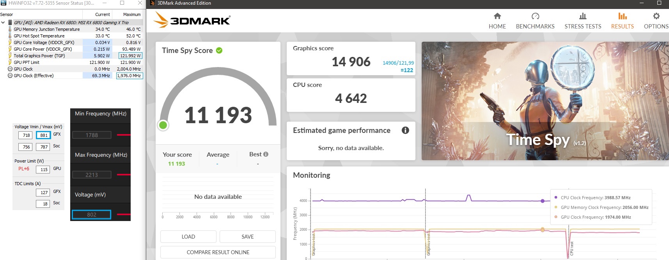Click the GFX Vmin field showing 718
The width and height of the screenshot is (669, 260).
click(25, 135)
